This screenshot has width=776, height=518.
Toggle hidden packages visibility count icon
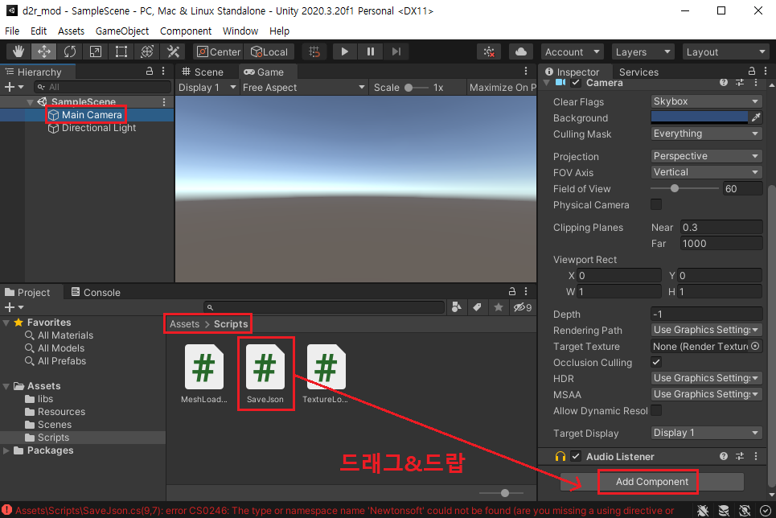tap(523, 307)
